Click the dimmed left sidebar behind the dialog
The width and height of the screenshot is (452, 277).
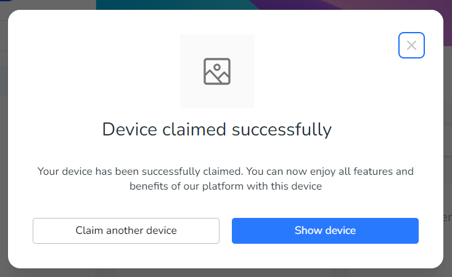[x=4, y=144]
